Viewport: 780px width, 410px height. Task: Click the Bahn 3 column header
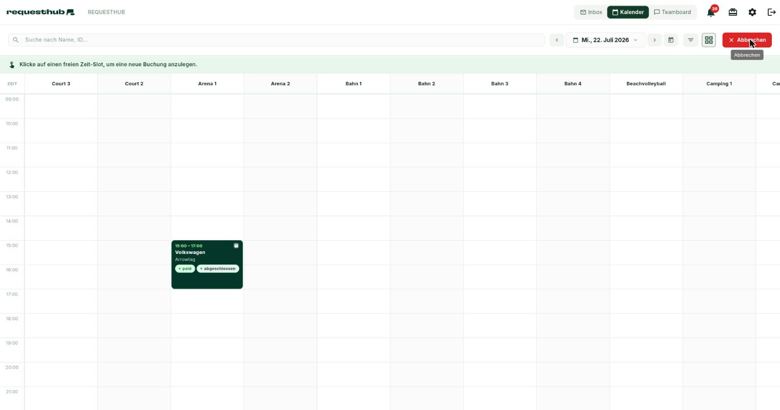[500, 84]
